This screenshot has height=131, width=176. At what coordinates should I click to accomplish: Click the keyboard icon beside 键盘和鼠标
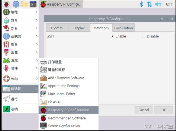[x=43, y=70]
